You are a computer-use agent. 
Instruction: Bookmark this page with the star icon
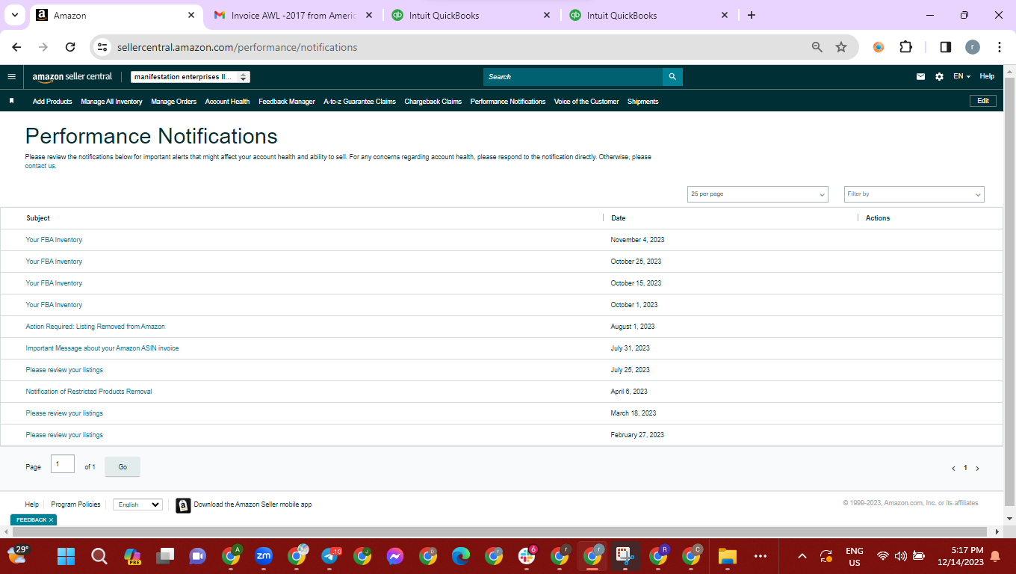pyautogui.click(x=841, y=47)
